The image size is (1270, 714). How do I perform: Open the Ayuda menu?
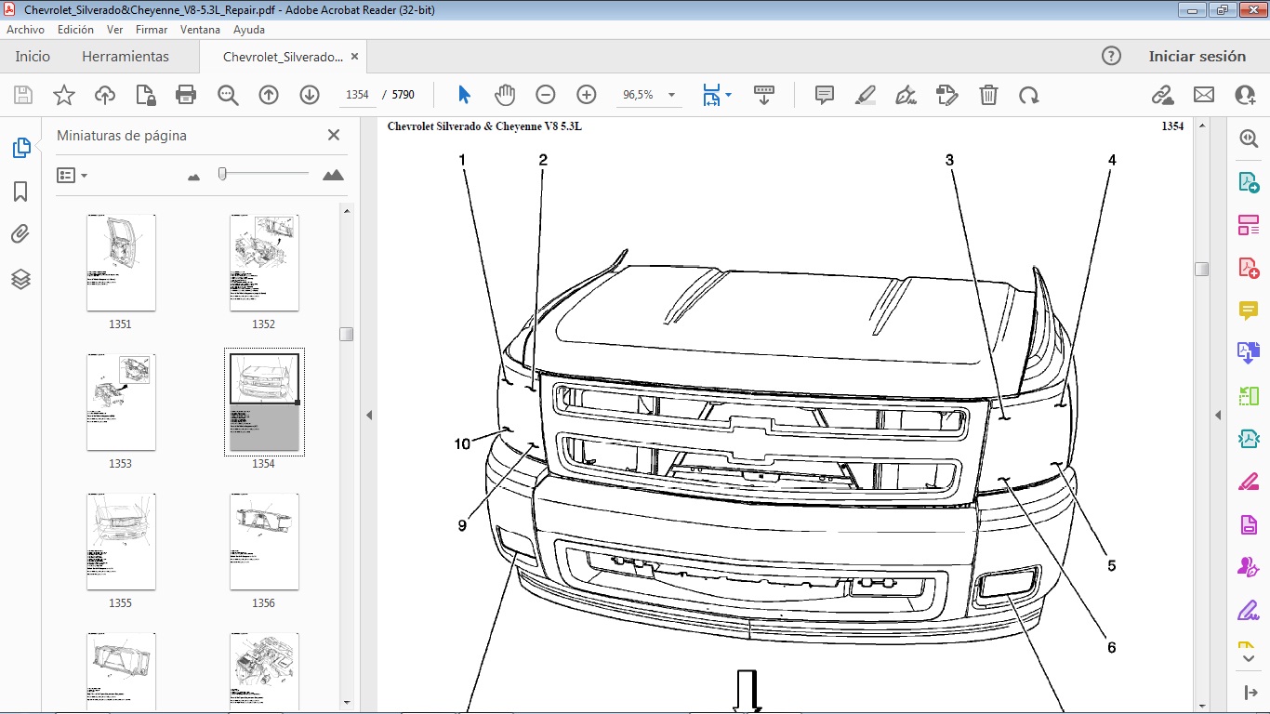[249, 30]
